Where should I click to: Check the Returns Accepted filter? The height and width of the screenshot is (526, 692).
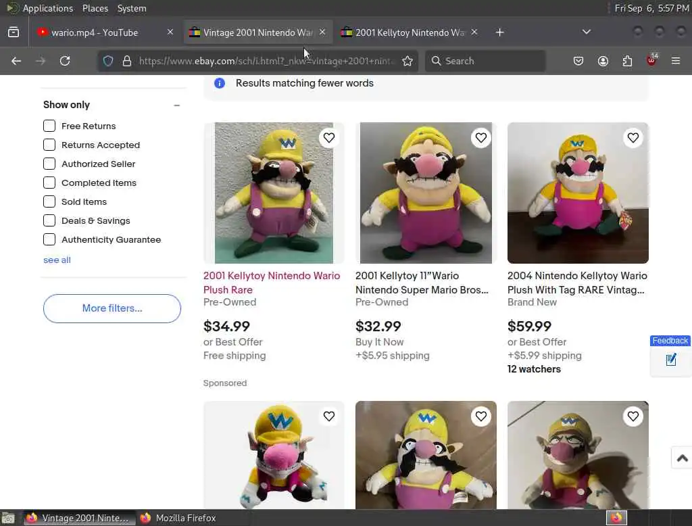(49, 145)
